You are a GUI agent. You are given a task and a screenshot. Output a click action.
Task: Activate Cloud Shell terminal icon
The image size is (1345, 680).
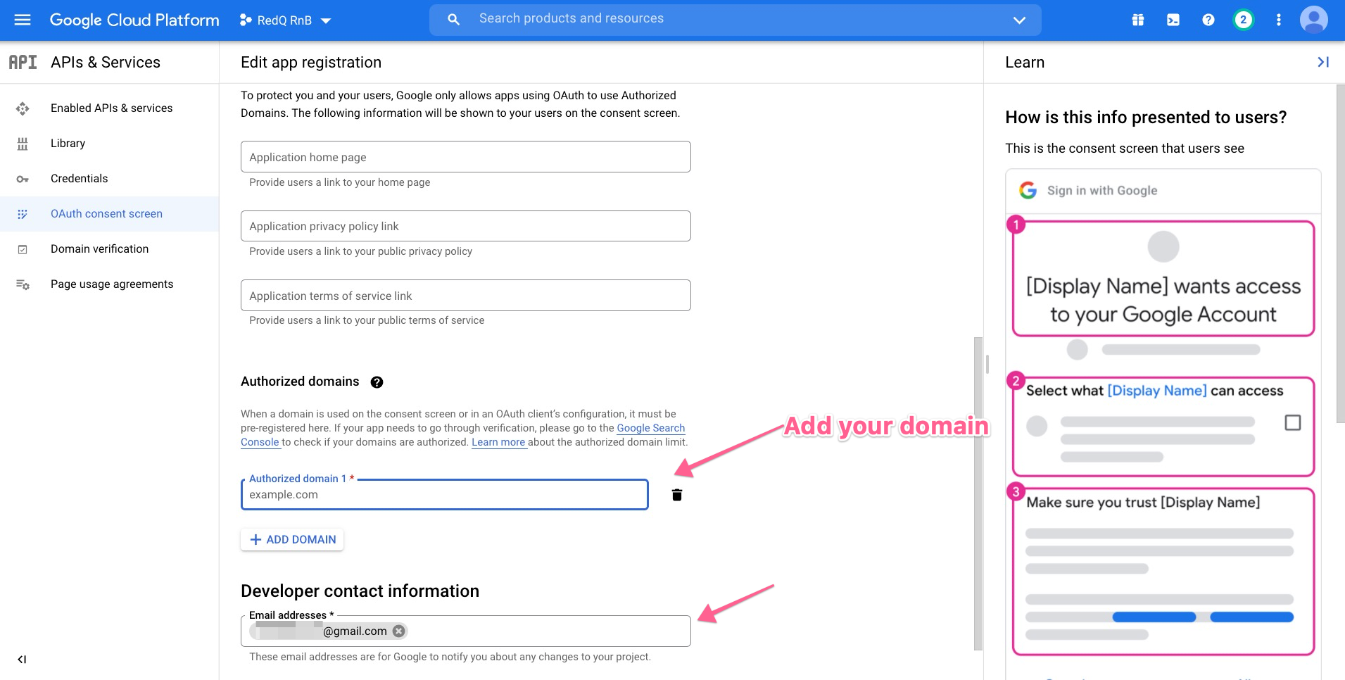(x=1173, y=20)
